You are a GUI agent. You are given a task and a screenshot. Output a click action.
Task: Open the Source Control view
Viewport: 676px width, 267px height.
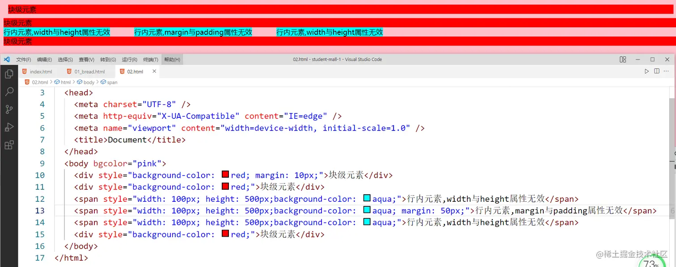pos(9,109)
